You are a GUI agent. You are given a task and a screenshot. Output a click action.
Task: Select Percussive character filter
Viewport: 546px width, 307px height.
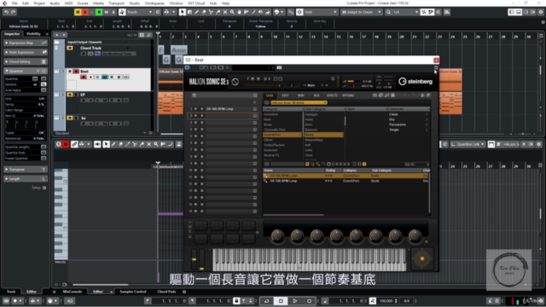398,125
